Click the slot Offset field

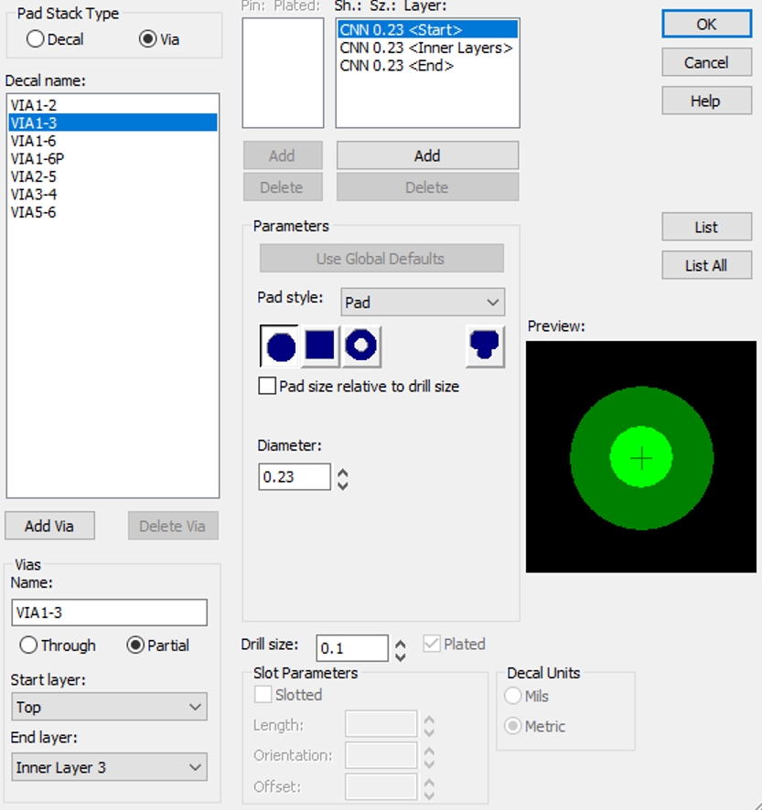381,786
